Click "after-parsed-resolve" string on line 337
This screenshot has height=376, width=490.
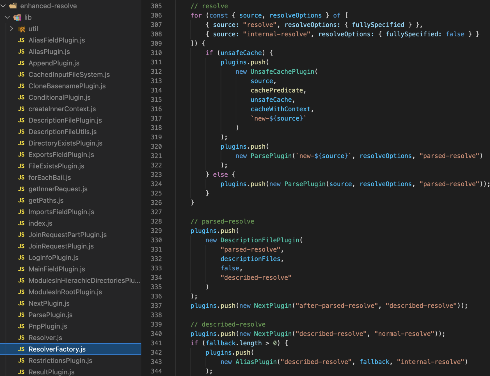337,305
